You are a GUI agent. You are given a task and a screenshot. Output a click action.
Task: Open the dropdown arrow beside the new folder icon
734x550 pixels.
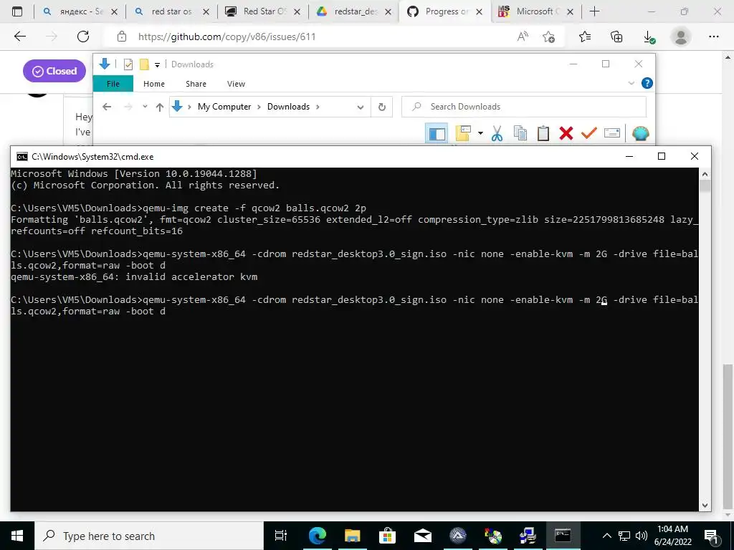pyautogui.click(x=480, y=133)
